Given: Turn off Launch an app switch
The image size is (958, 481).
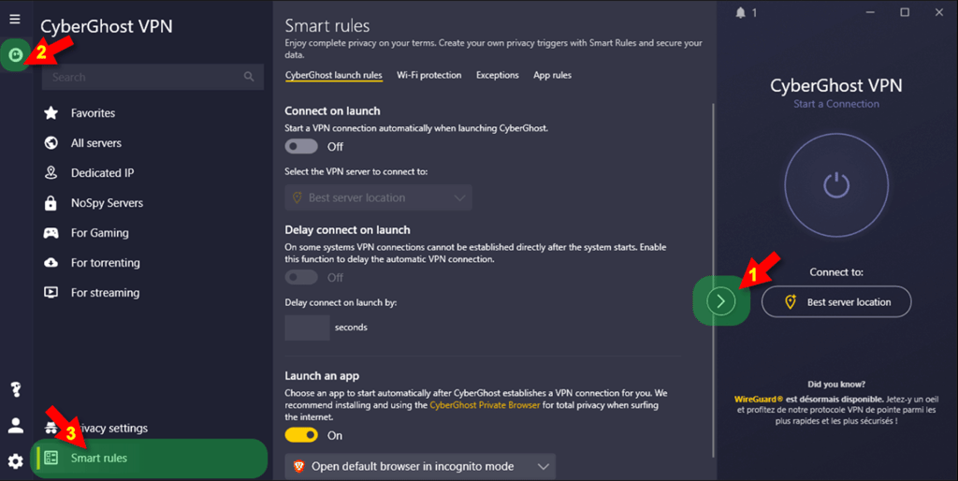Looking at the screenshot, I should click(x=301, y=435).
